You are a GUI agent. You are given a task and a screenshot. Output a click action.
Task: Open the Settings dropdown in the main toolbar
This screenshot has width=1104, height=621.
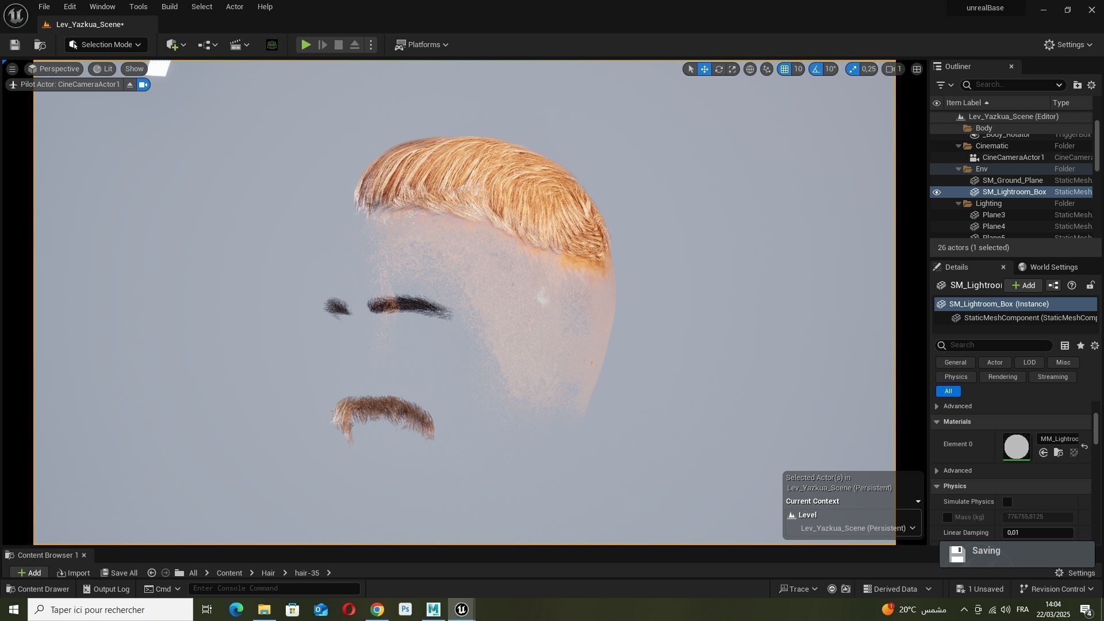pos(1068,45)
